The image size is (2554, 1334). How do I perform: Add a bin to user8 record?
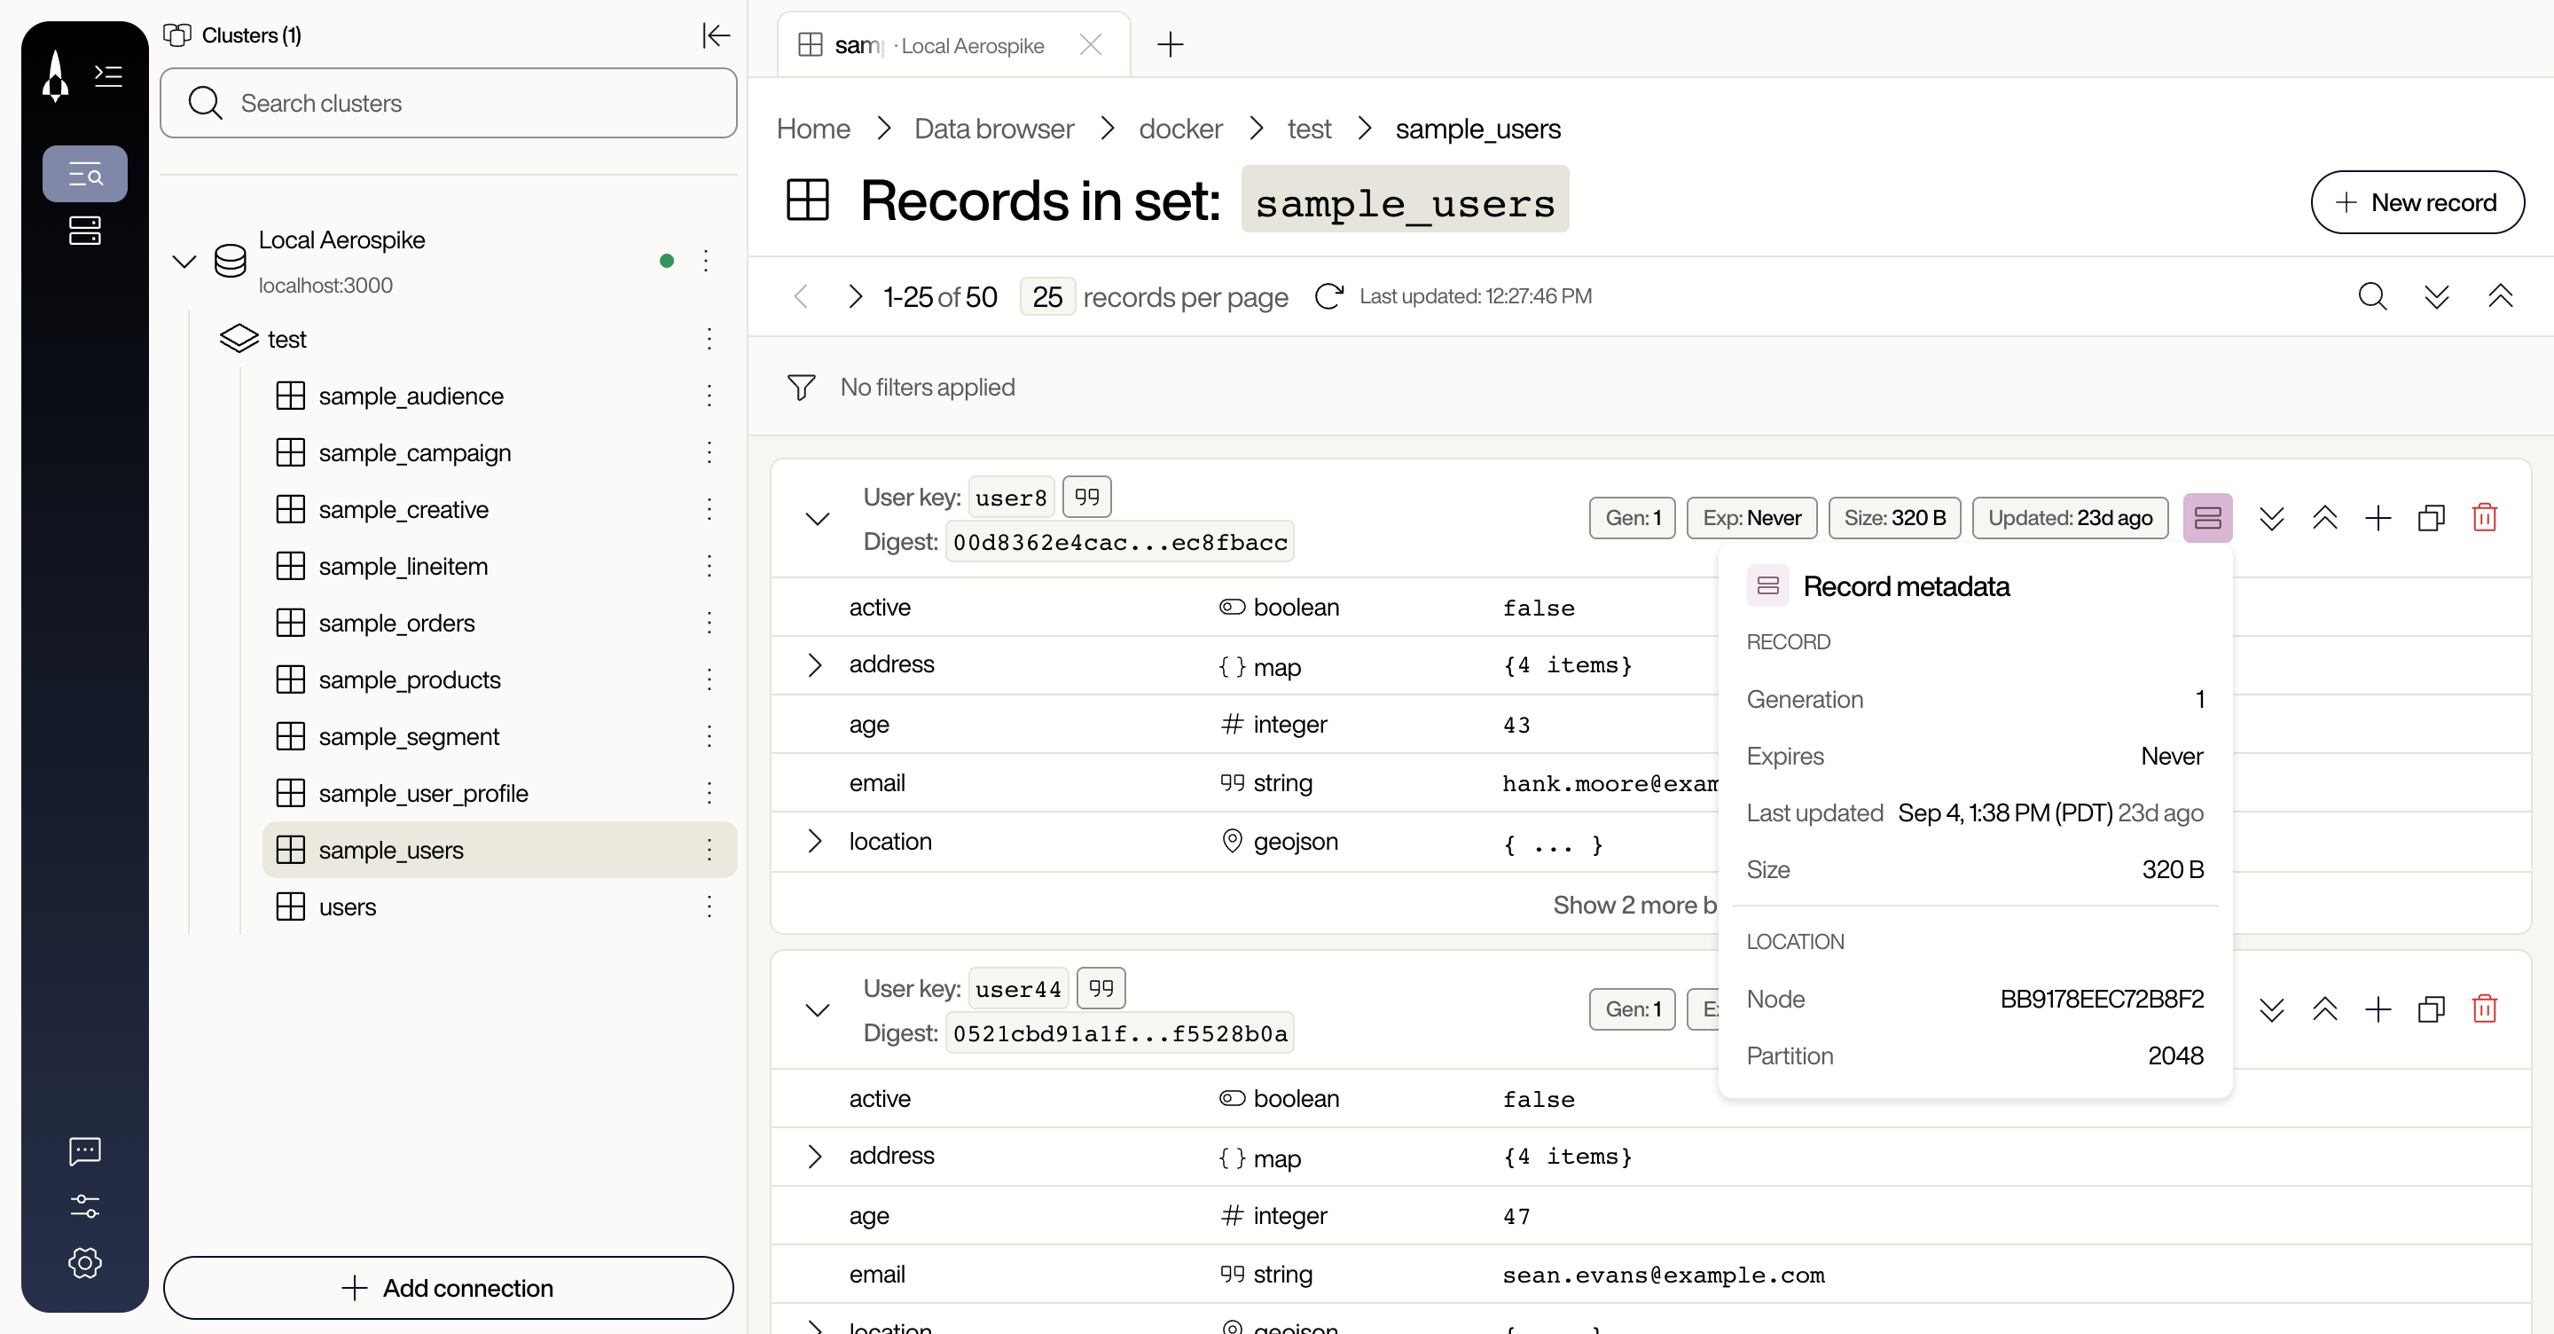point(2378,518)
